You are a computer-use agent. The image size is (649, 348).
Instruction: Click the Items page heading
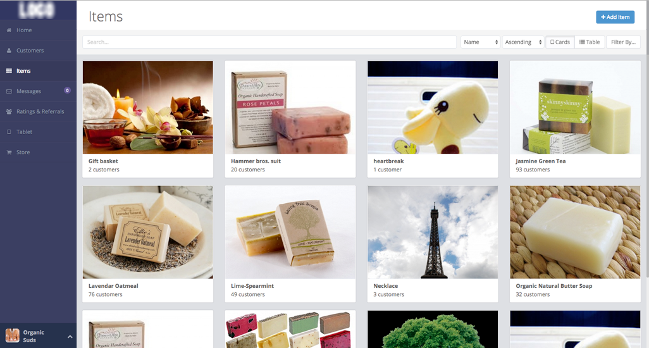point(106,16)
